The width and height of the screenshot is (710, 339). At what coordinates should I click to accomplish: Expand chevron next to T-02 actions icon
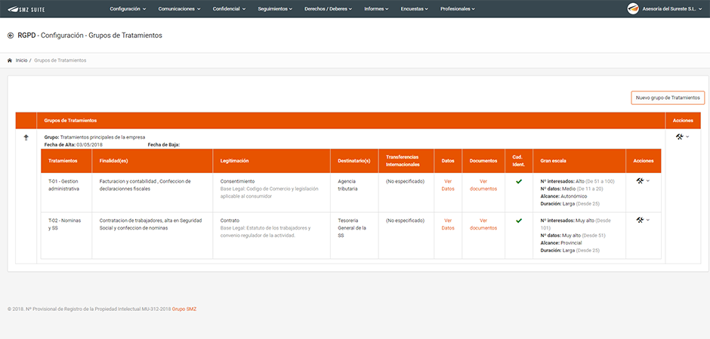(647, 220)
